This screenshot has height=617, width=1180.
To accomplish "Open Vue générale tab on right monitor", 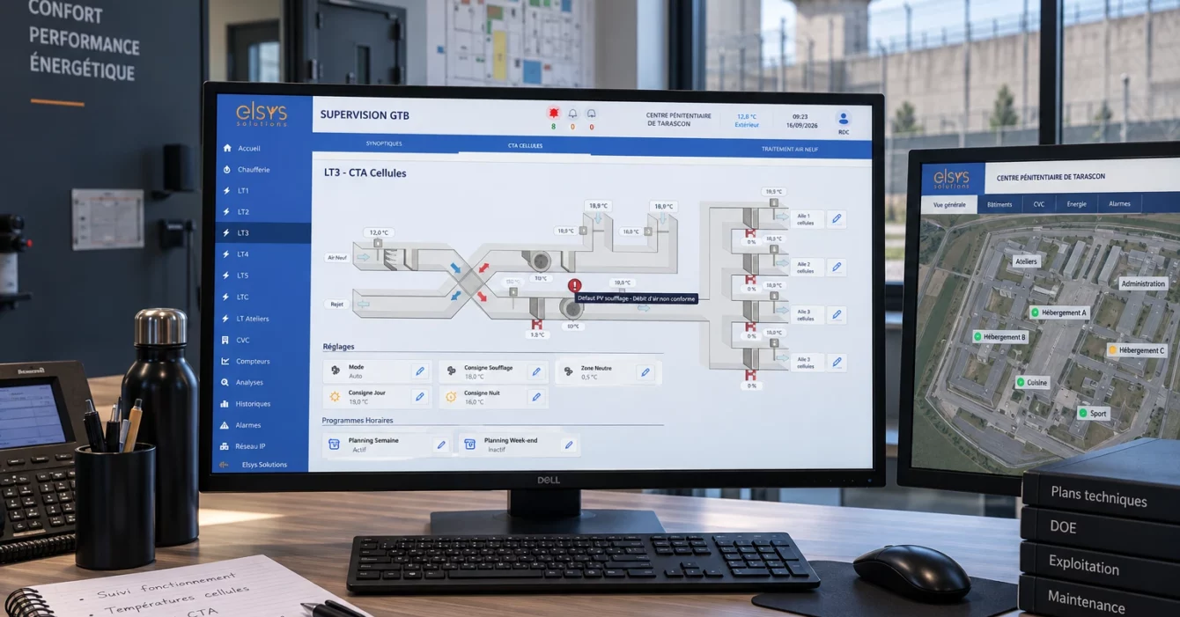I will (x=949, y=204).
